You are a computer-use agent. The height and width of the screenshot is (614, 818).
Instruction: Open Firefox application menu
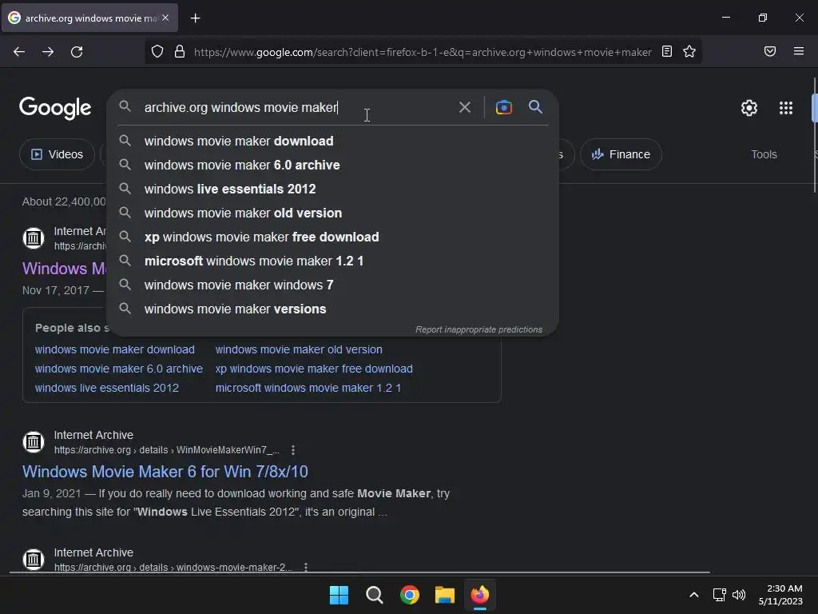(799, 51)
